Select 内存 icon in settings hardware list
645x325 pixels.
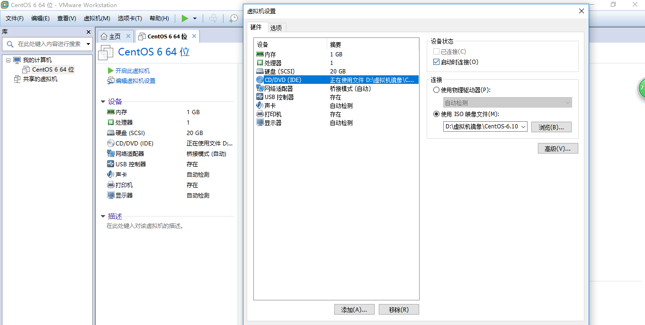click(260, 54)
